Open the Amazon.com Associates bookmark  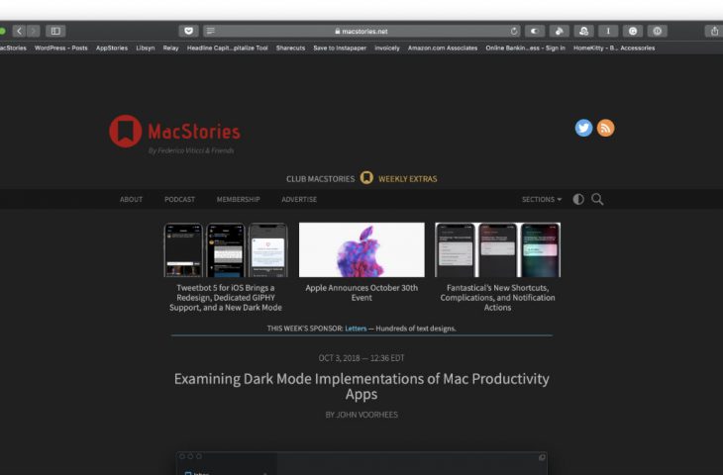443,47
